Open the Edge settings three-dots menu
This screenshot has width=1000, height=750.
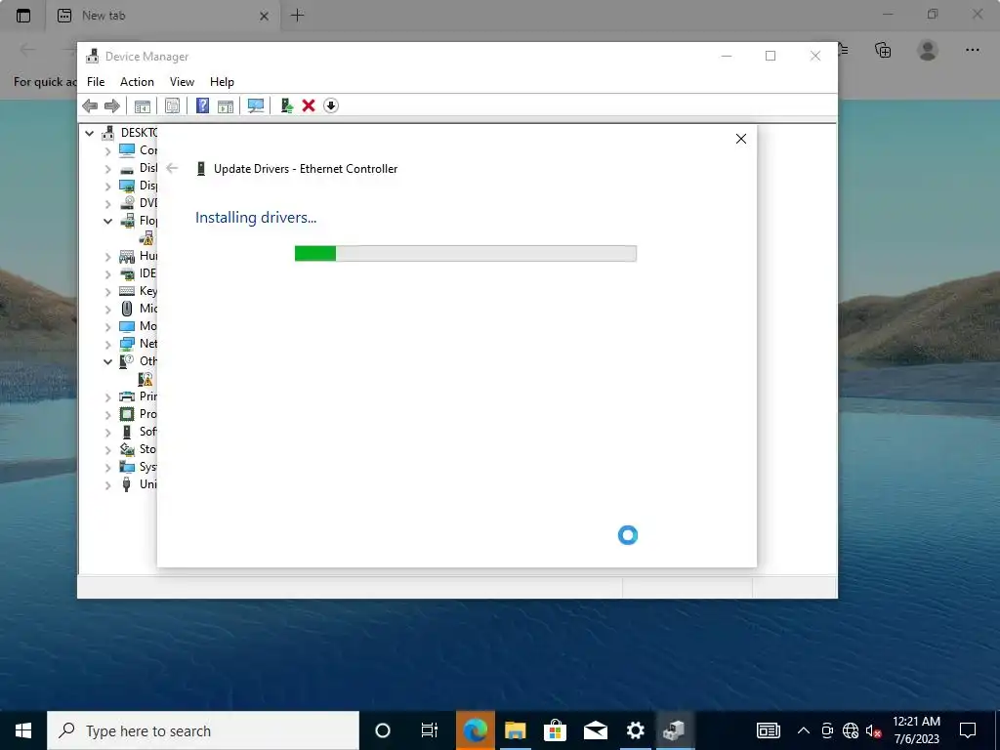(972, 50)
